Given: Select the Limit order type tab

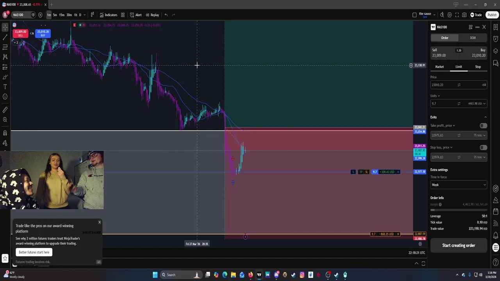Looking at the screenshot, I should coord(459,67).
